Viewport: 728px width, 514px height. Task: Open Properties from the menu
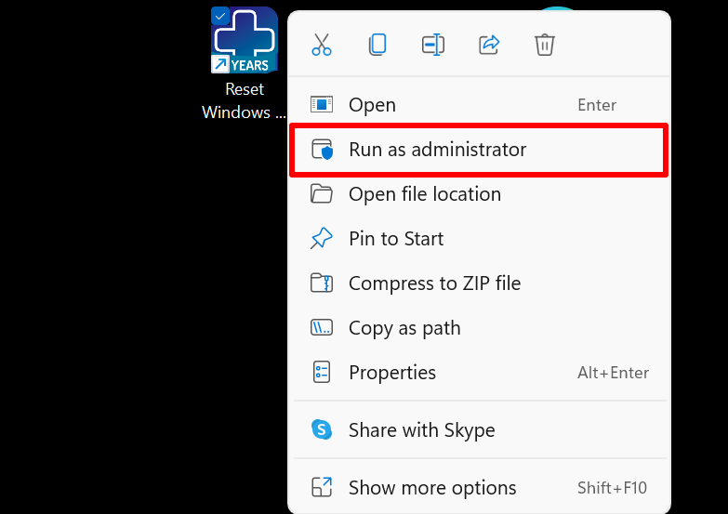point(480,373)
